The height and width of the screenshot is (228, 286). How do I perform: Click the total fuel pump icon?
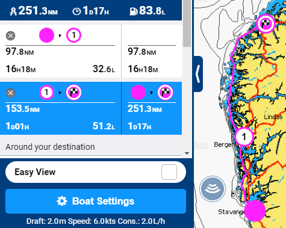tap(134, 11)
